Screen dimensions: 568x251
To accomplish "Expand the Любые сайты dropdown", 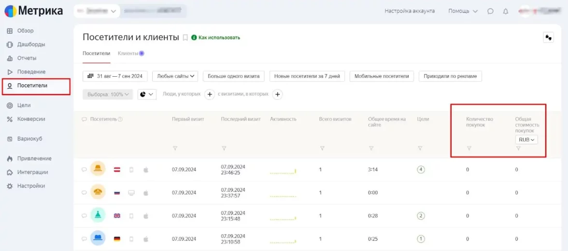I will [x=175, y=76].
